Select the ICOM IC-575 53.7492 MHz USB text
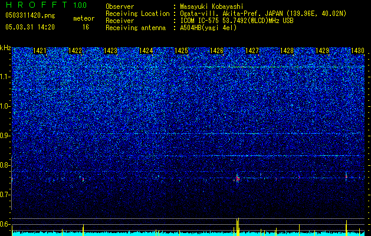The image size is (371, 236). 237,21
